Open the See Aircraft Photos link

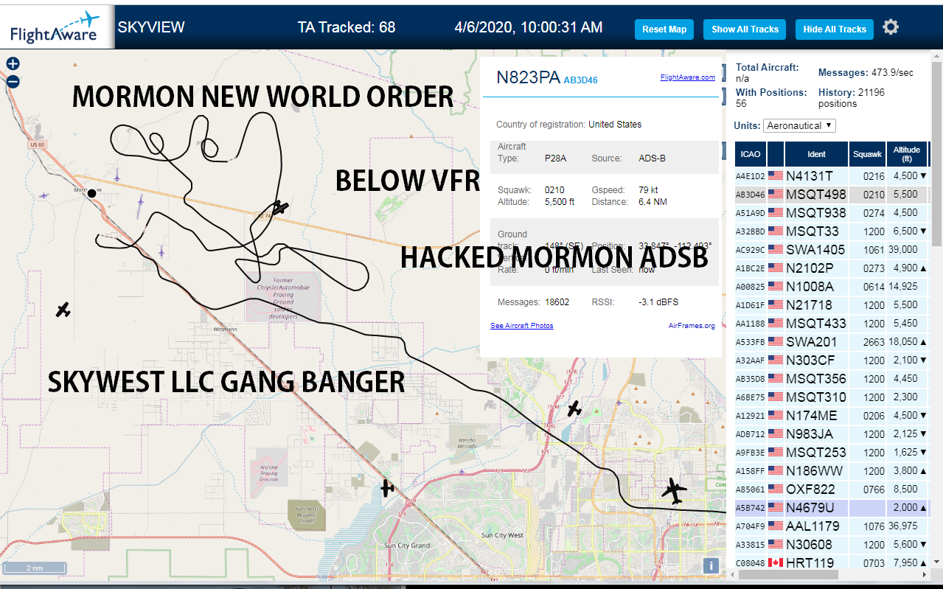pyautogui.click(x=521, y=326)
